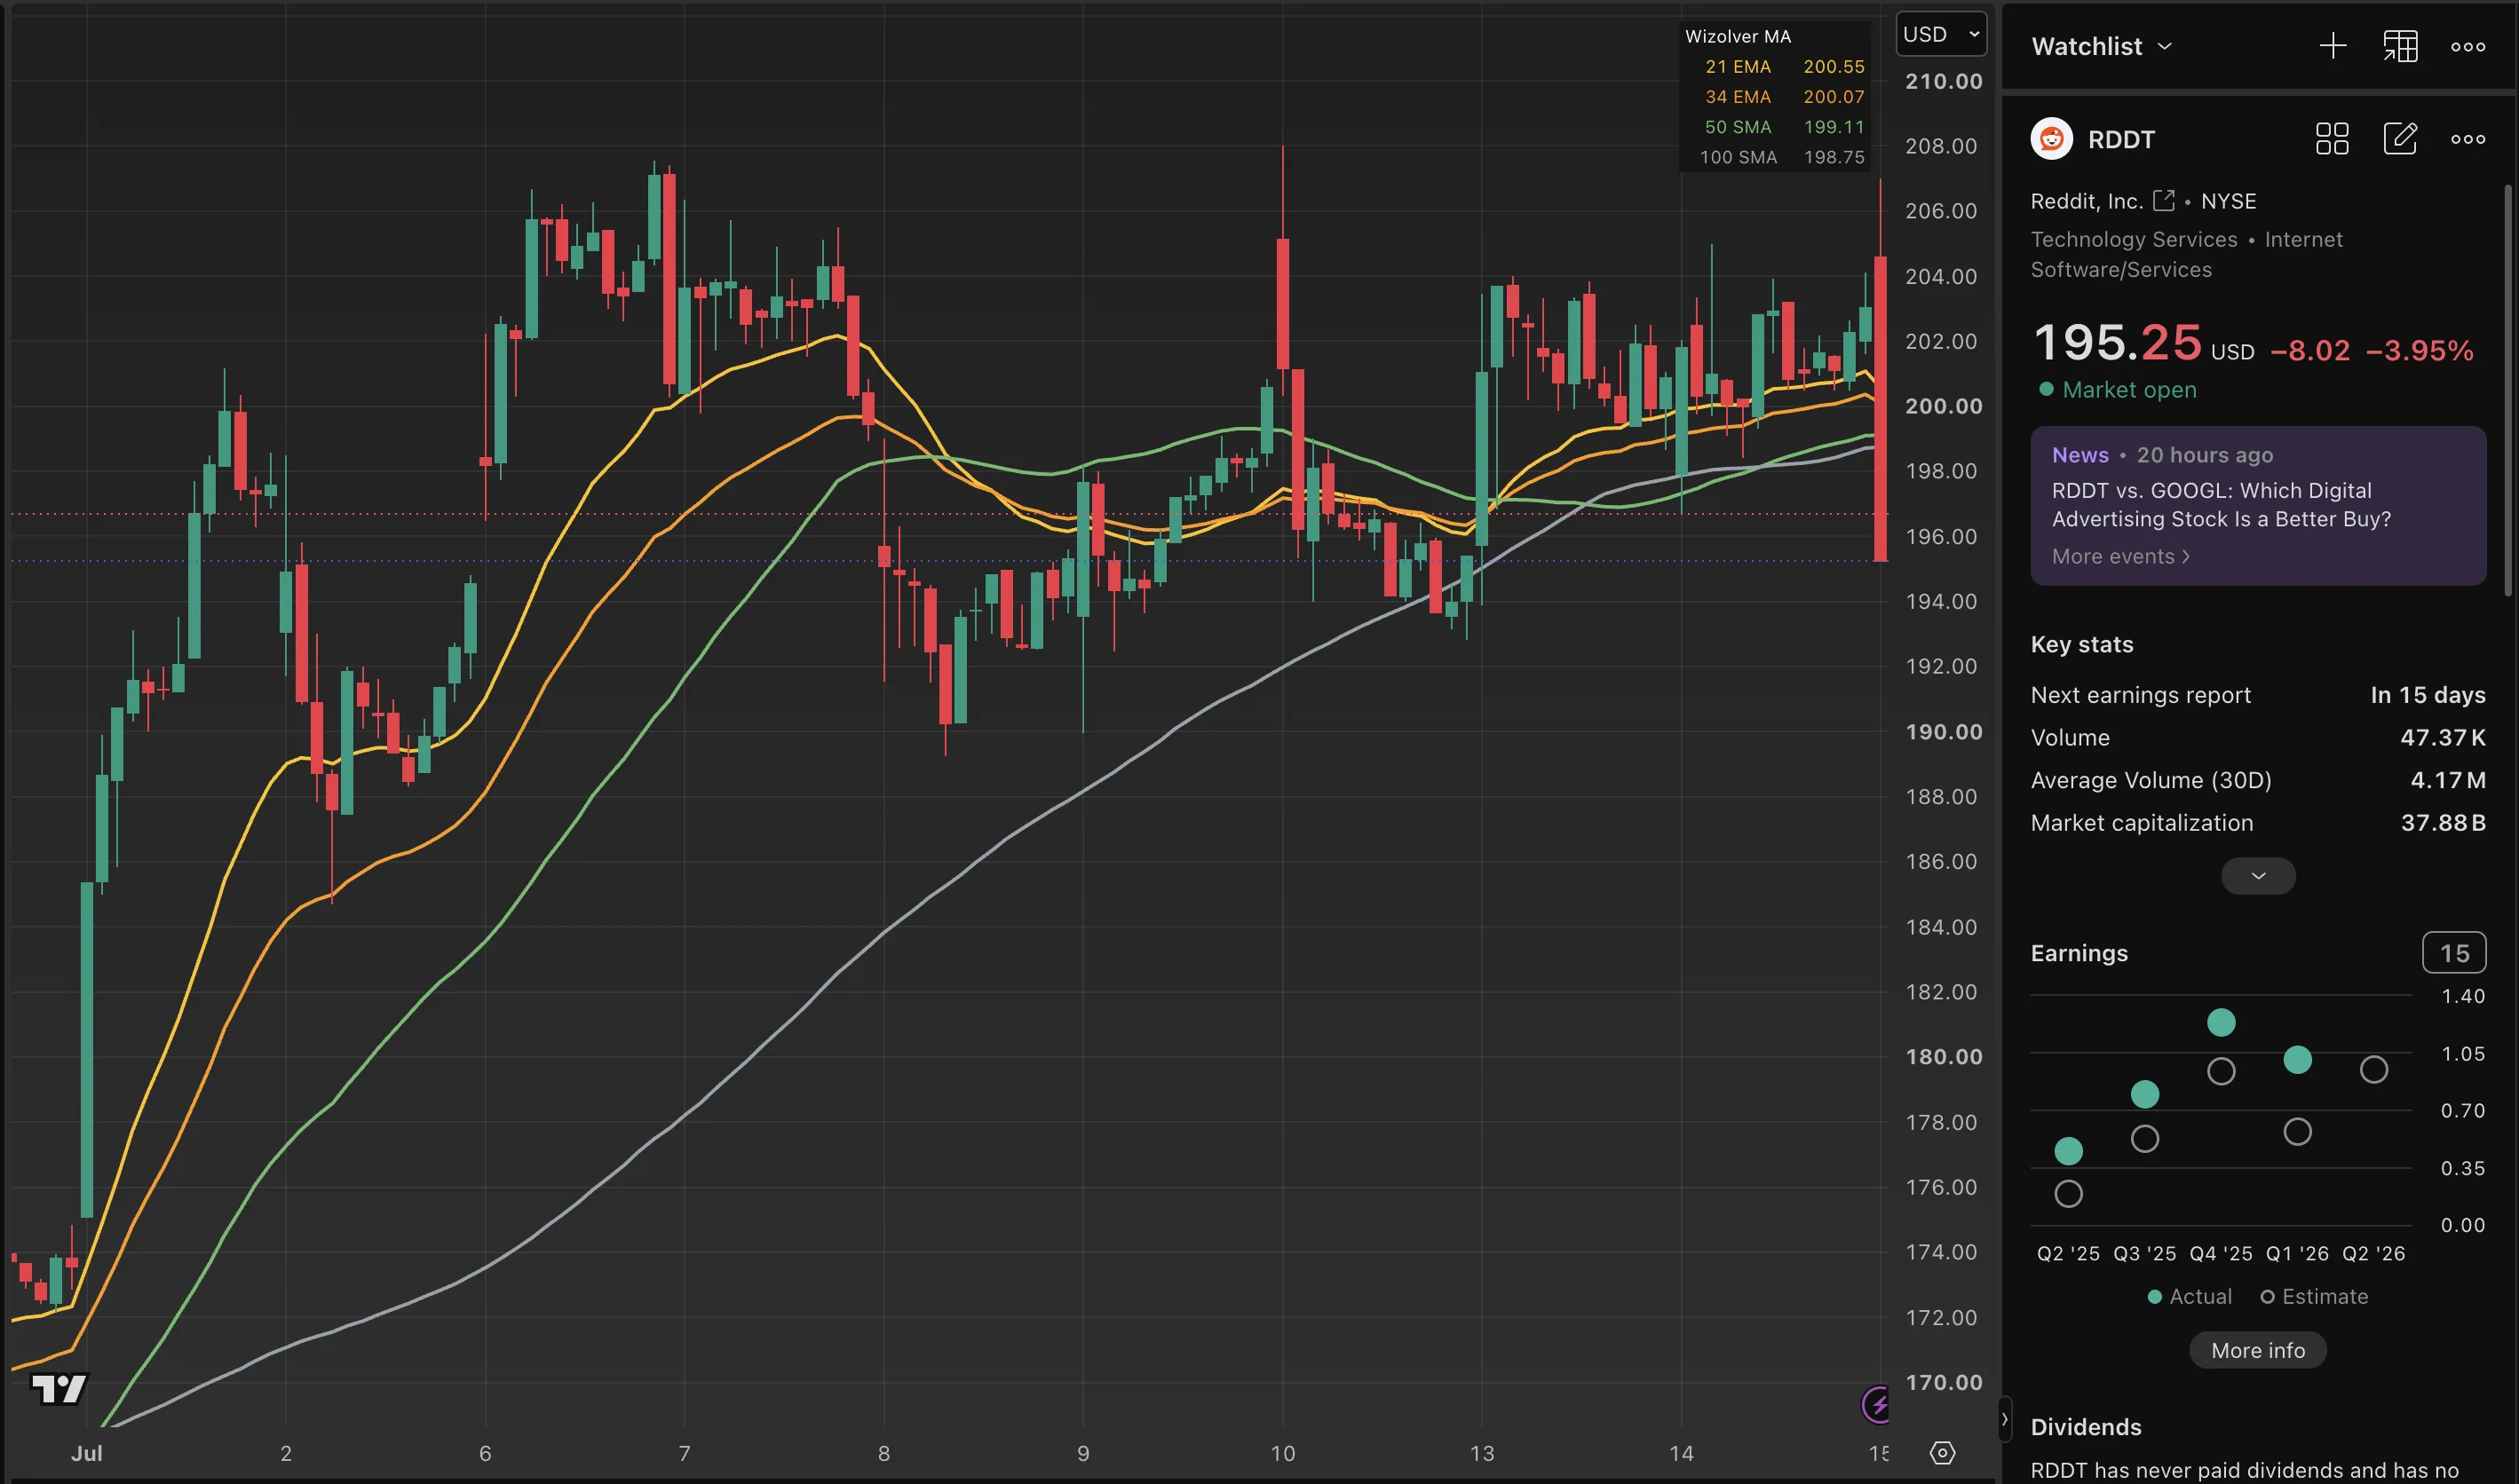Click the 21 EMA legend row
This screenshot has height=1484, width=2519.
tap(1785, 66)
